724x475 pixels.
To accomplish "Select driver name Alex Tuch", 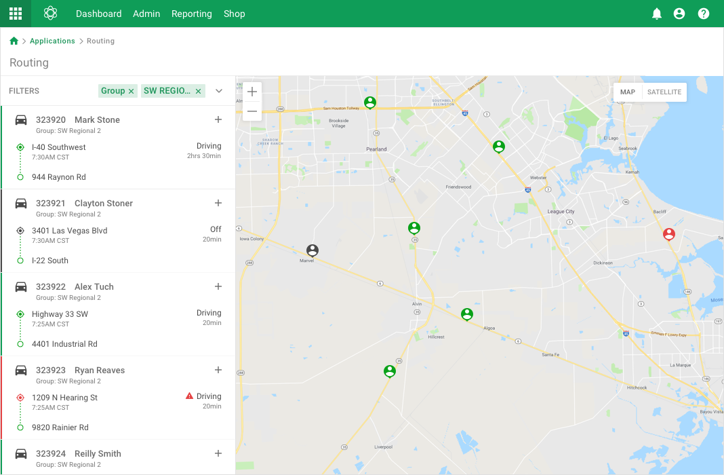I will tap(94, 286).
